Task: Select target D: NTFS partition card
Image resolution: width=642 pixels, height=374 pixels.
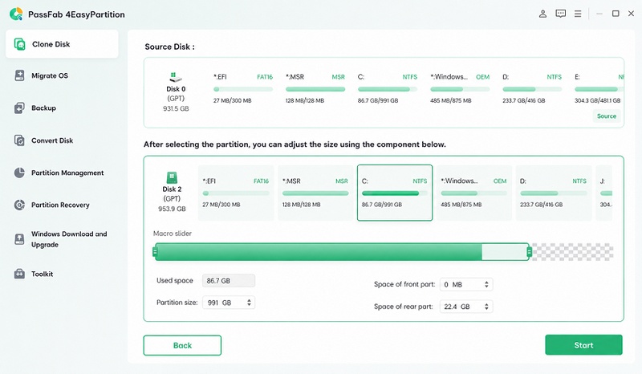Action: pos(553,193)
